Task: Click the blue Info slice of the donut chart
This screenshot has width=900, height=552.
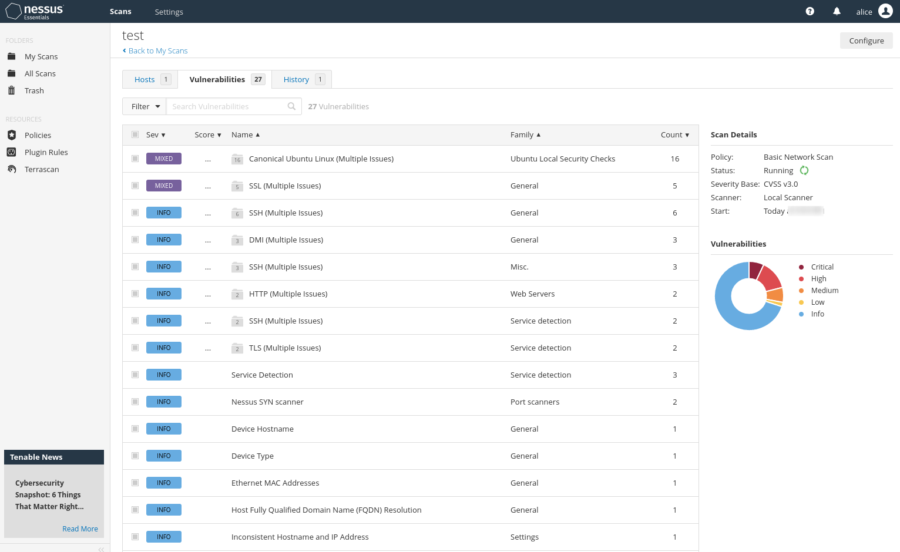Action: coord(728,311)
